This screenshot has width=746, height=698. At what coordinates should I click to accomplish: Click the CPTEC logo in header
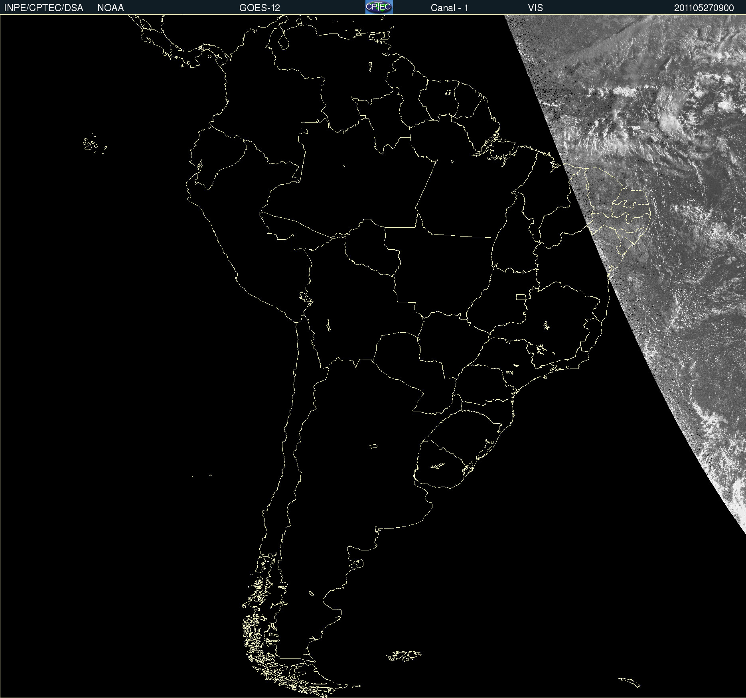coord(379,7)
